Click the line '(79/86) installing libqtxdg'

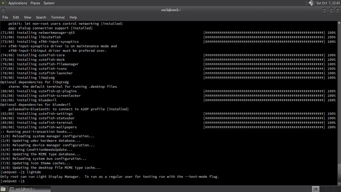click(28, 78)
